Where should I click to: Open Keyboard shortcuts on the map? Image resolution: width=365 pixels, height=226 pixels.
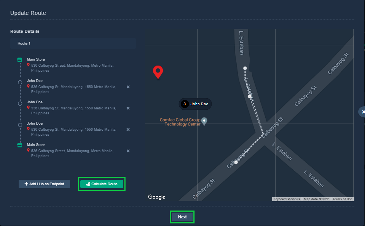[287, 199]
